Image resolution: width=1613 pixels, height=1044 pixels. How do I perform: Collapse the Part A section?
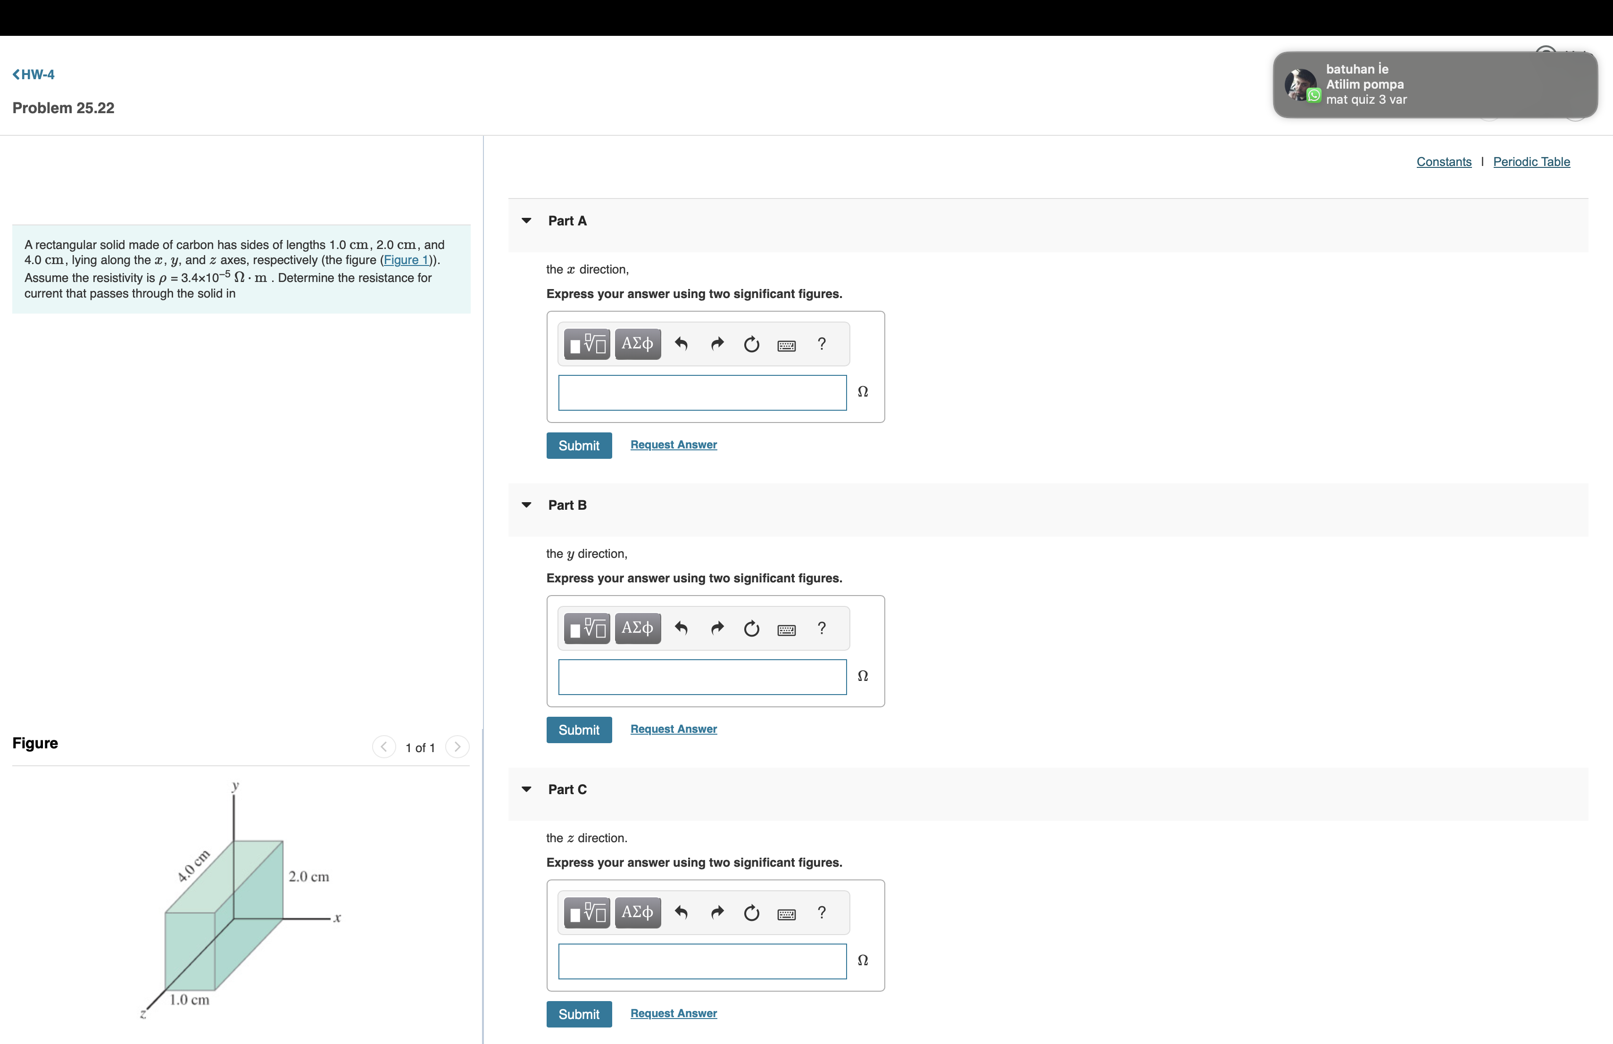click(x=527, y=221)
